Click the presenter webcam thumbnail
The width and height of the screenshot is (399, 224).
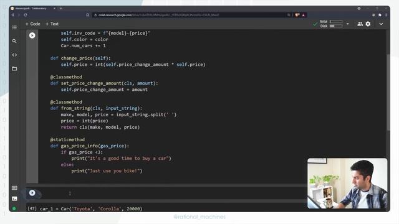pyautogui.click(x=347, y=184)
